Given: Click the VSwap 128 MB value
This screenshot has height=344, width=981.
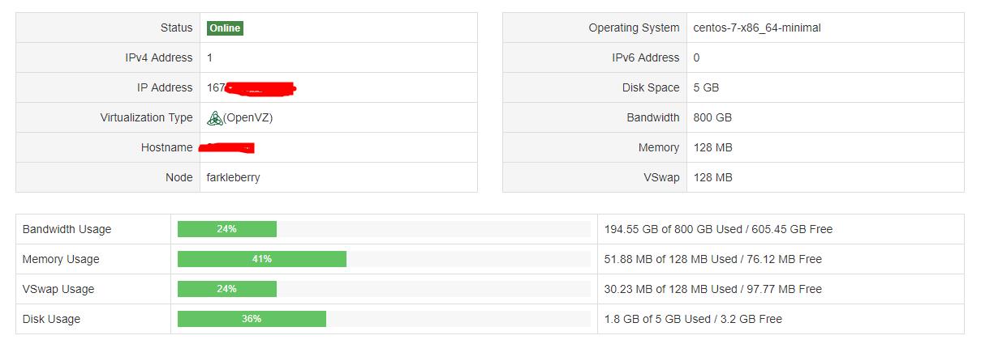Looking at the screenshot, I should pyautogui.click(x=712, y=177).
